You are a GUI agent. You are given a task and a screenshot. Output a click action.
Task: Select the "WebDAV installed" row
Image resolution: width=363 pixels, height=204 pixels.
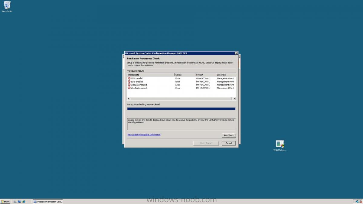pyautogui.click(x=181, y=85)
